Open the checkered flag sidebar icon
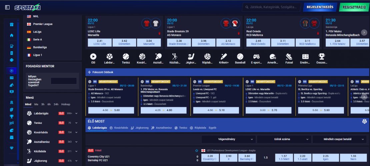Image resolution: width=370 pixels, height=166 pixels. [12, 123]
